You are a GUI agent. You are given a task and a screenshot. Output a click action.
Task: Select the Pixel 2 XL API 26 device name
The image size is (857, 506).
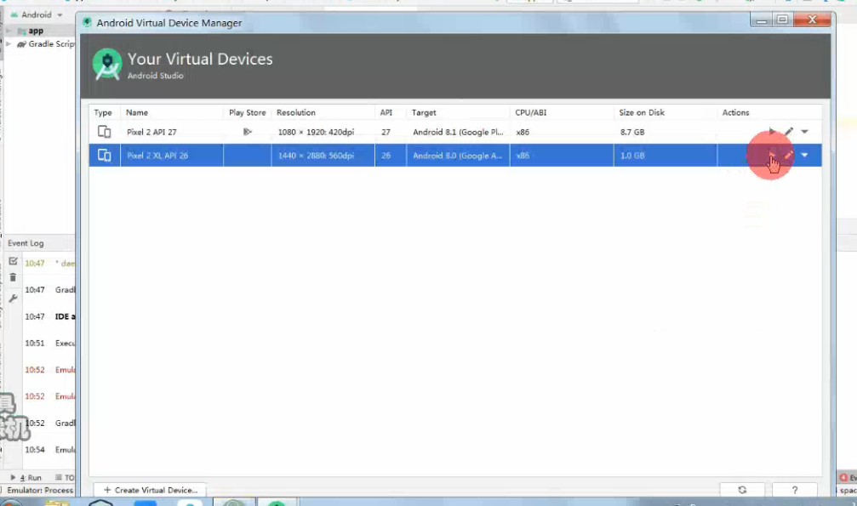click(x=157, y=156)
